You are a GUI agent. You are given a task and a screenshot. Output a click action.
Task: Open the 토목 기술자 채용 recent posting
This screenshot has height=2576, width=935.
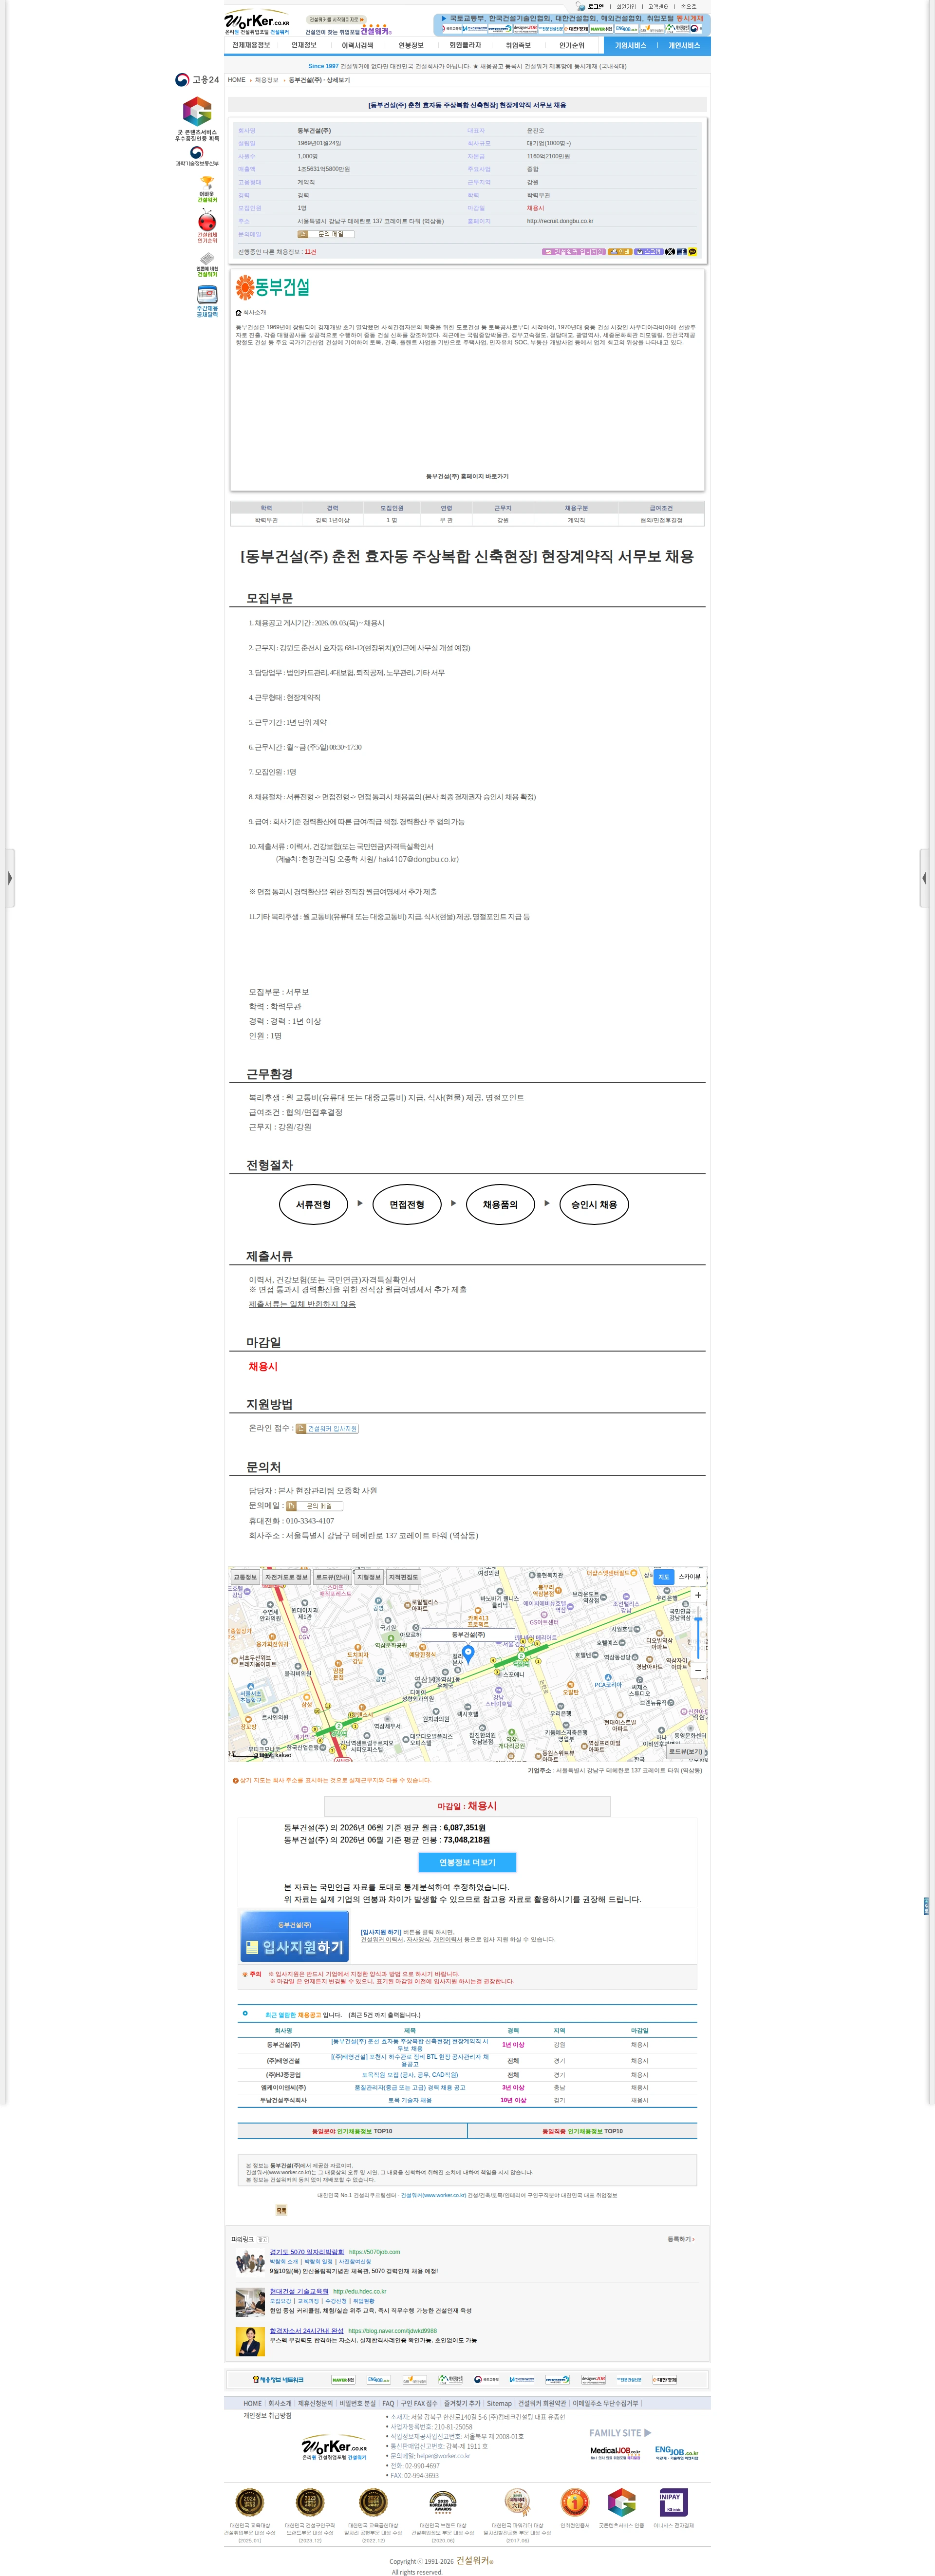pos(410,2100)
